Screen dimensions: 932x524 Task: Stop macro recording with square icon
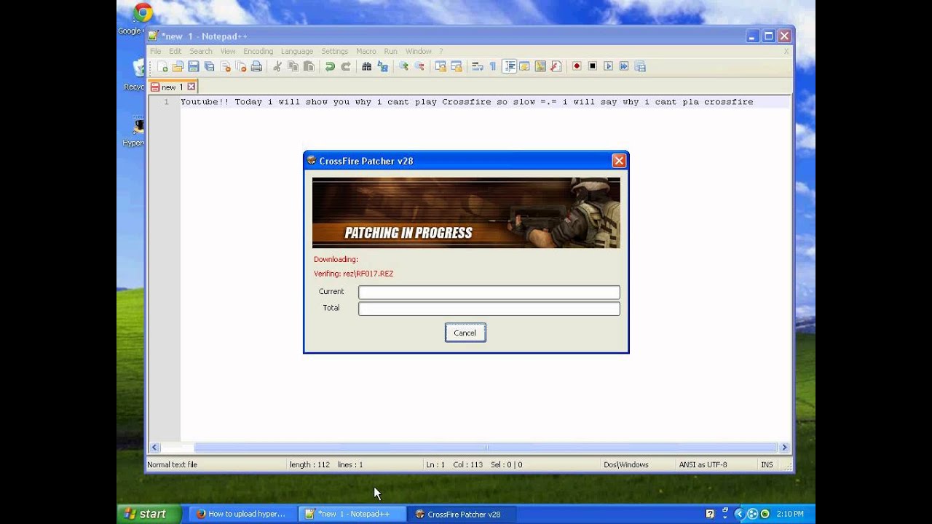point(593,66)
